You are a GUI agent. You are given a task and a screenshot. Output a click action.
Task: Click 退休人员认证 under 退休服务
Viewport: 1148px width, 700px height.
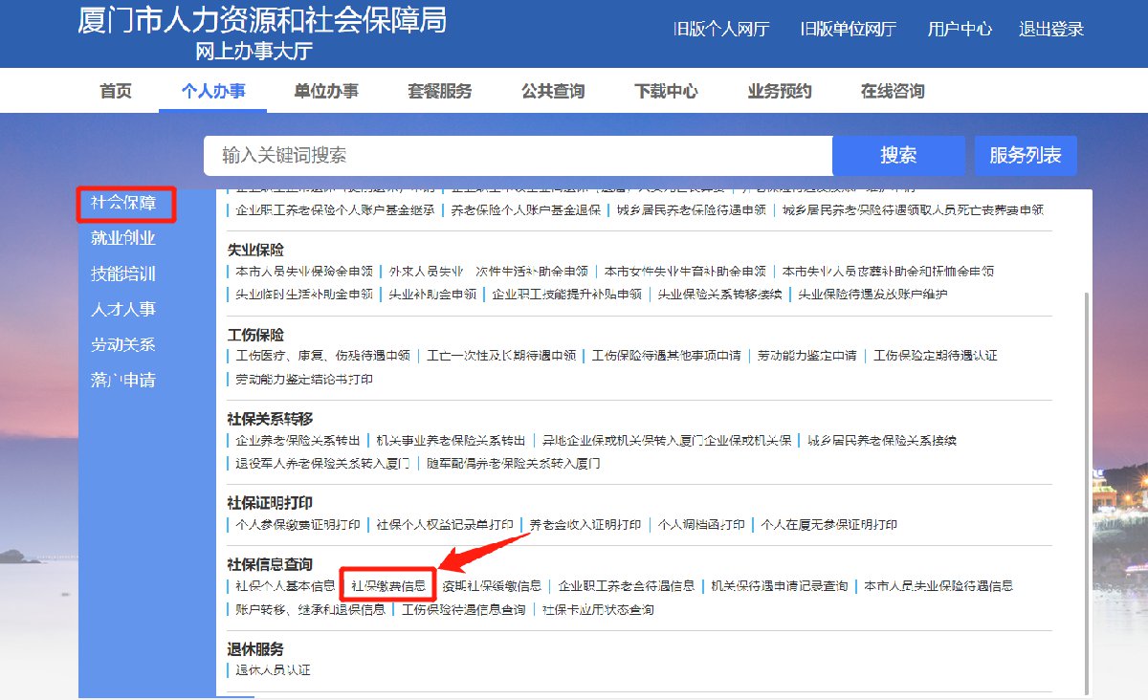tap(273, 670)
